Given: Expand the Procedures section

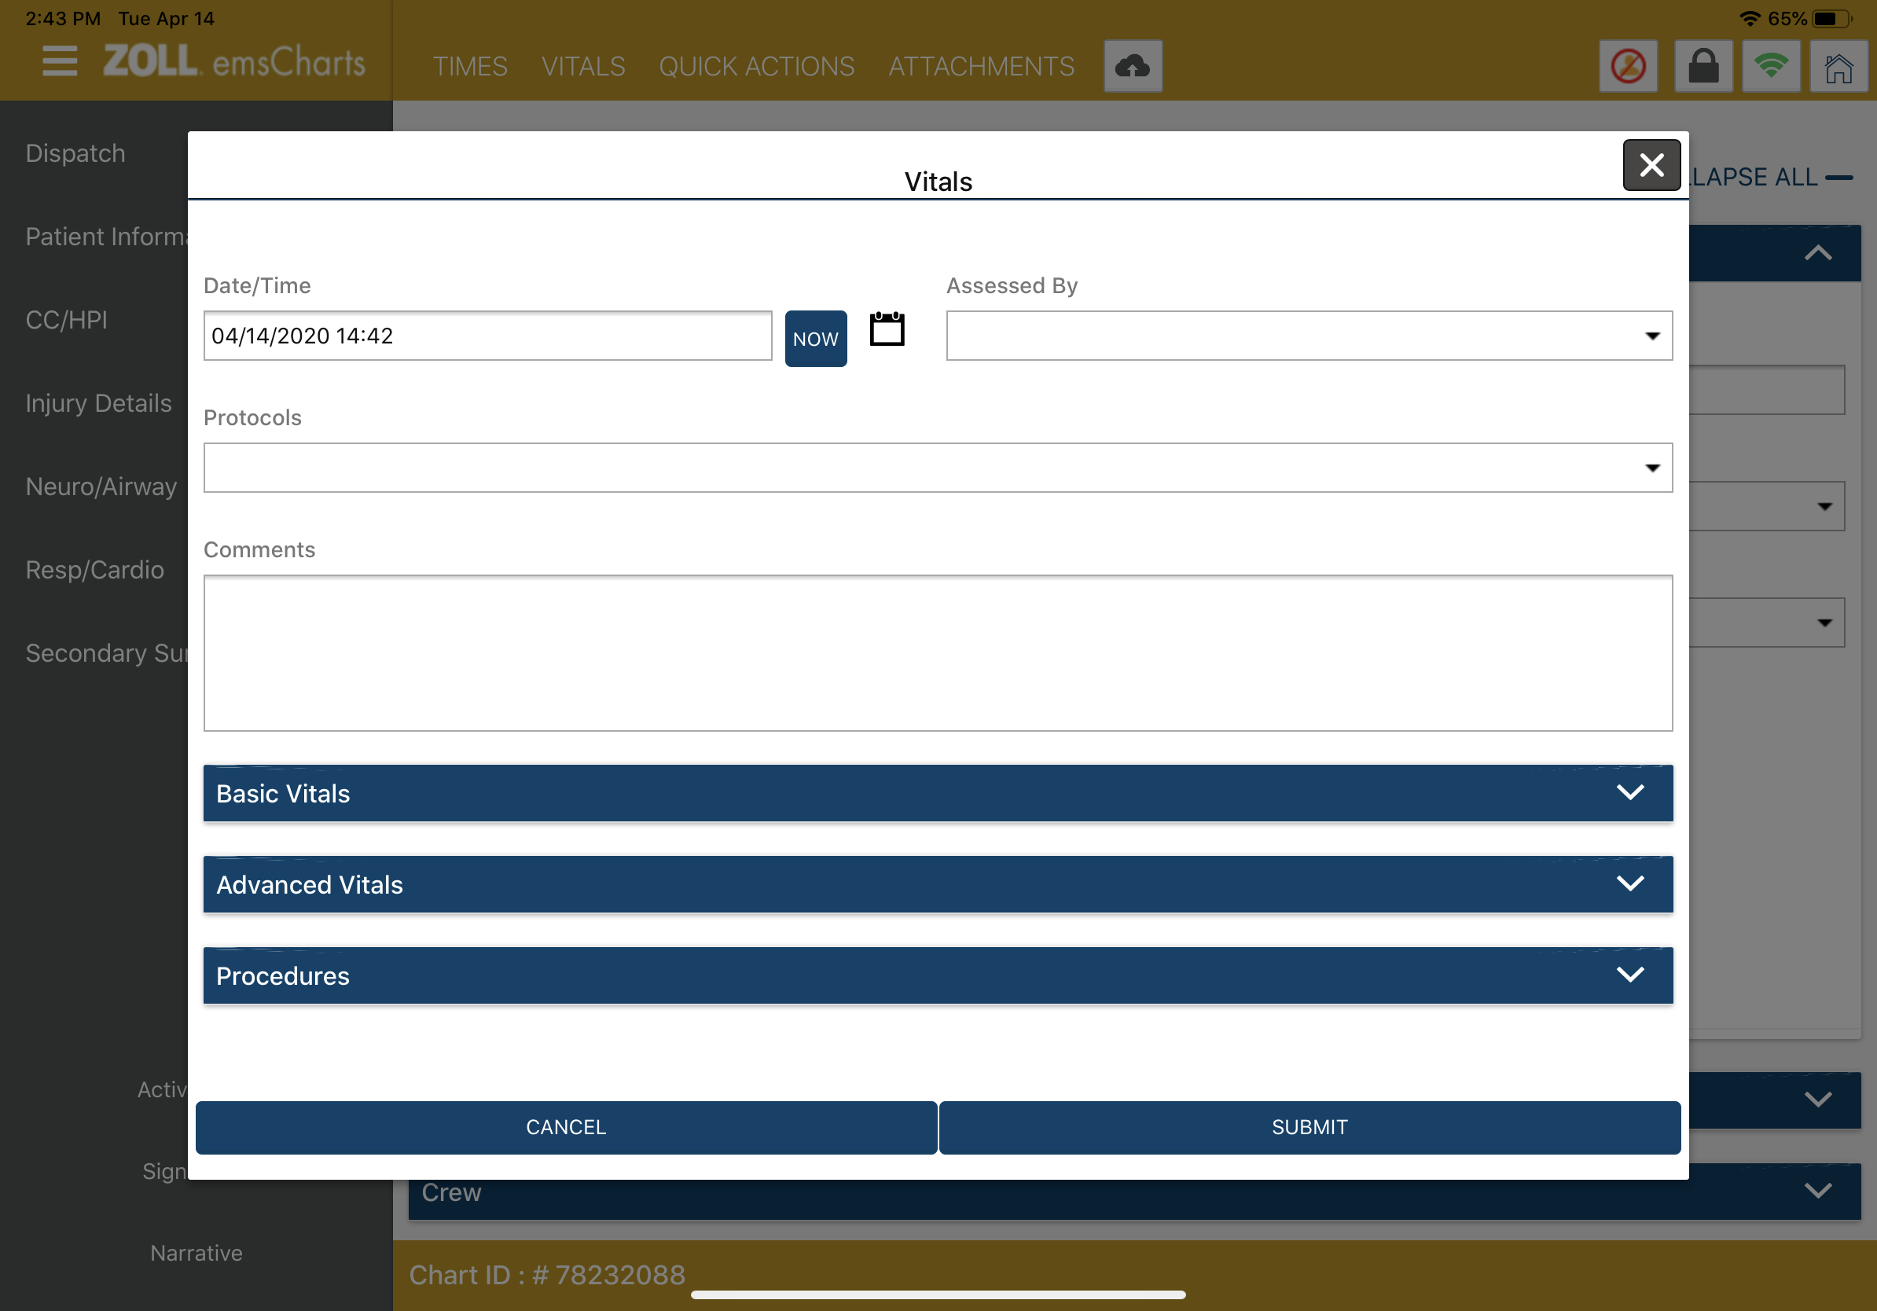Looking at the screenshot, I should (937, 975).
